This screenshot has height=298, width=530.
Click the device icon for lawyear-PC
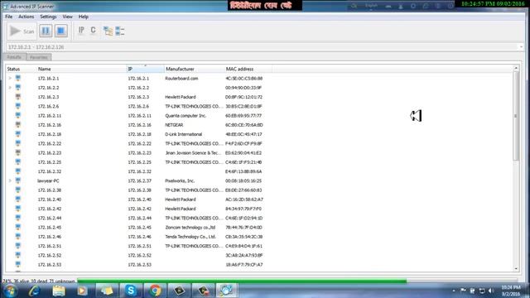pos(18,180)
